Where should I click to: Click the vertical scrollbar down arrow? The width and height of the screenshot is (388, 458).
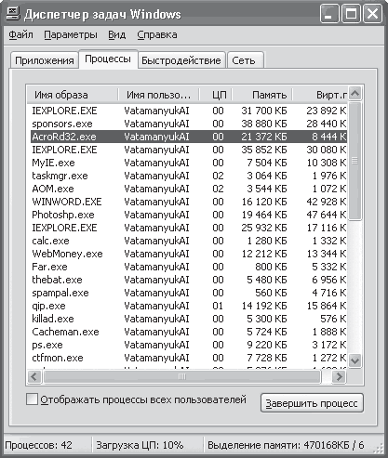click(x=355, y=360)
